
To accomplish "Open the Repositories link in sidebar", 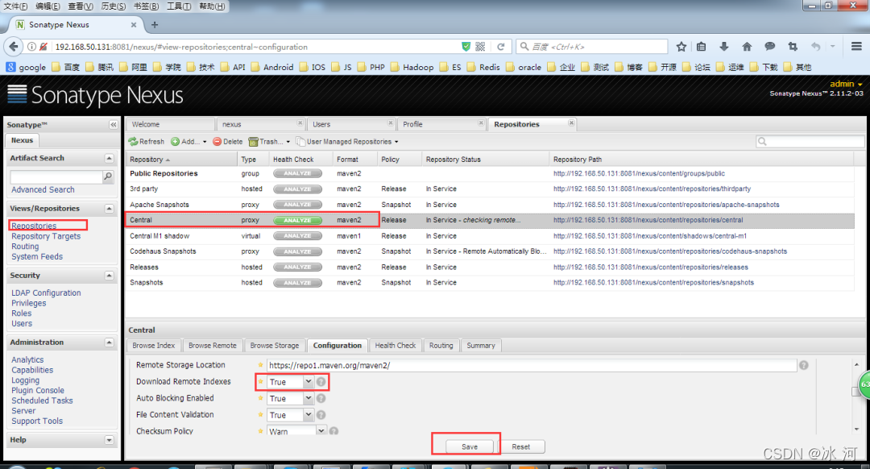I will (x=34, y=226).
